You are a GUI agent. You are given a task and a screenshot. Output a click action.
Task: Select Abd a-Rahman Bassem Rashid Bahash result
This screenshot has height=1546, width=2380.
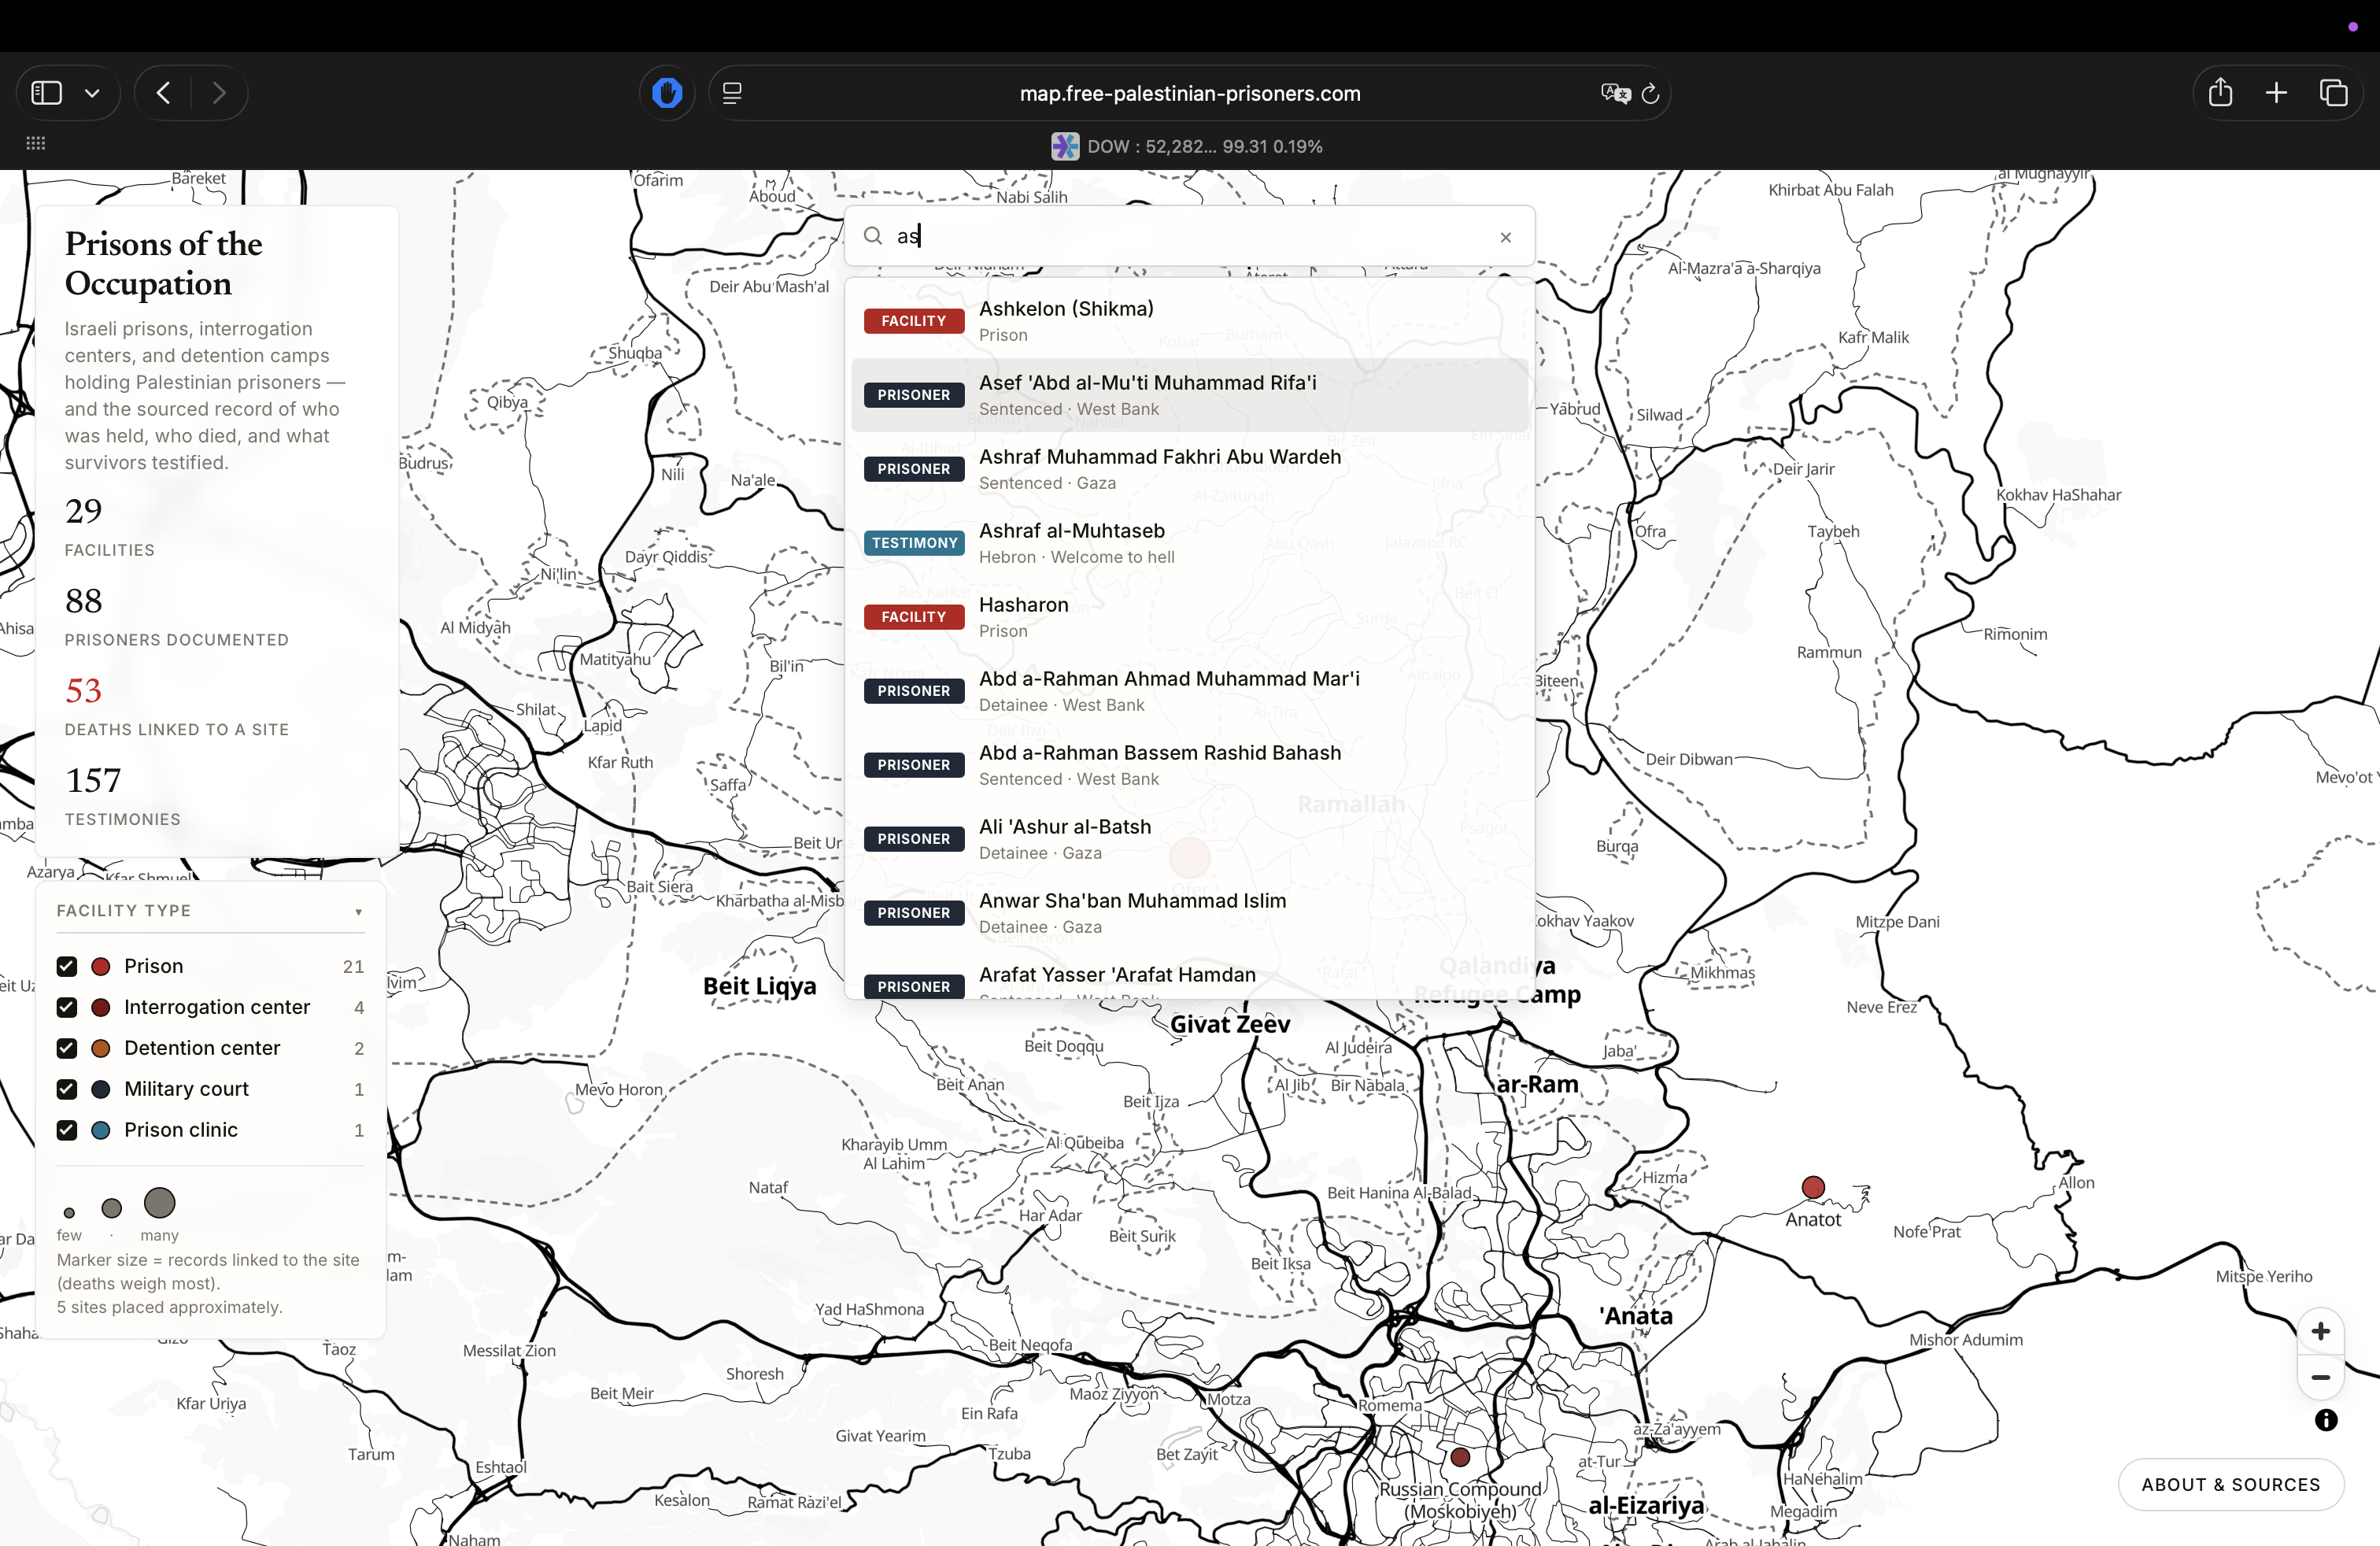click(1190, 765)
